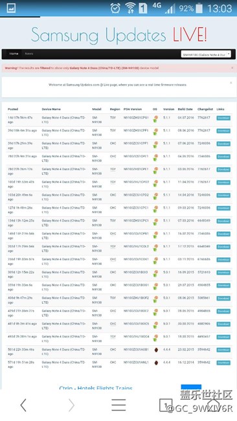Image resolution: width=237 pixels, height=421 pixels.
Task: Tap the browser forward arrow
Action: pos(71,405)
